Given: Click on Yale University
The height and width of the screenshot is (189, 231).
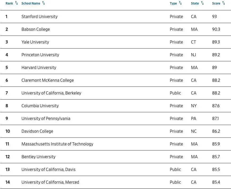Looking at the screenshot, I should (35, 42).
